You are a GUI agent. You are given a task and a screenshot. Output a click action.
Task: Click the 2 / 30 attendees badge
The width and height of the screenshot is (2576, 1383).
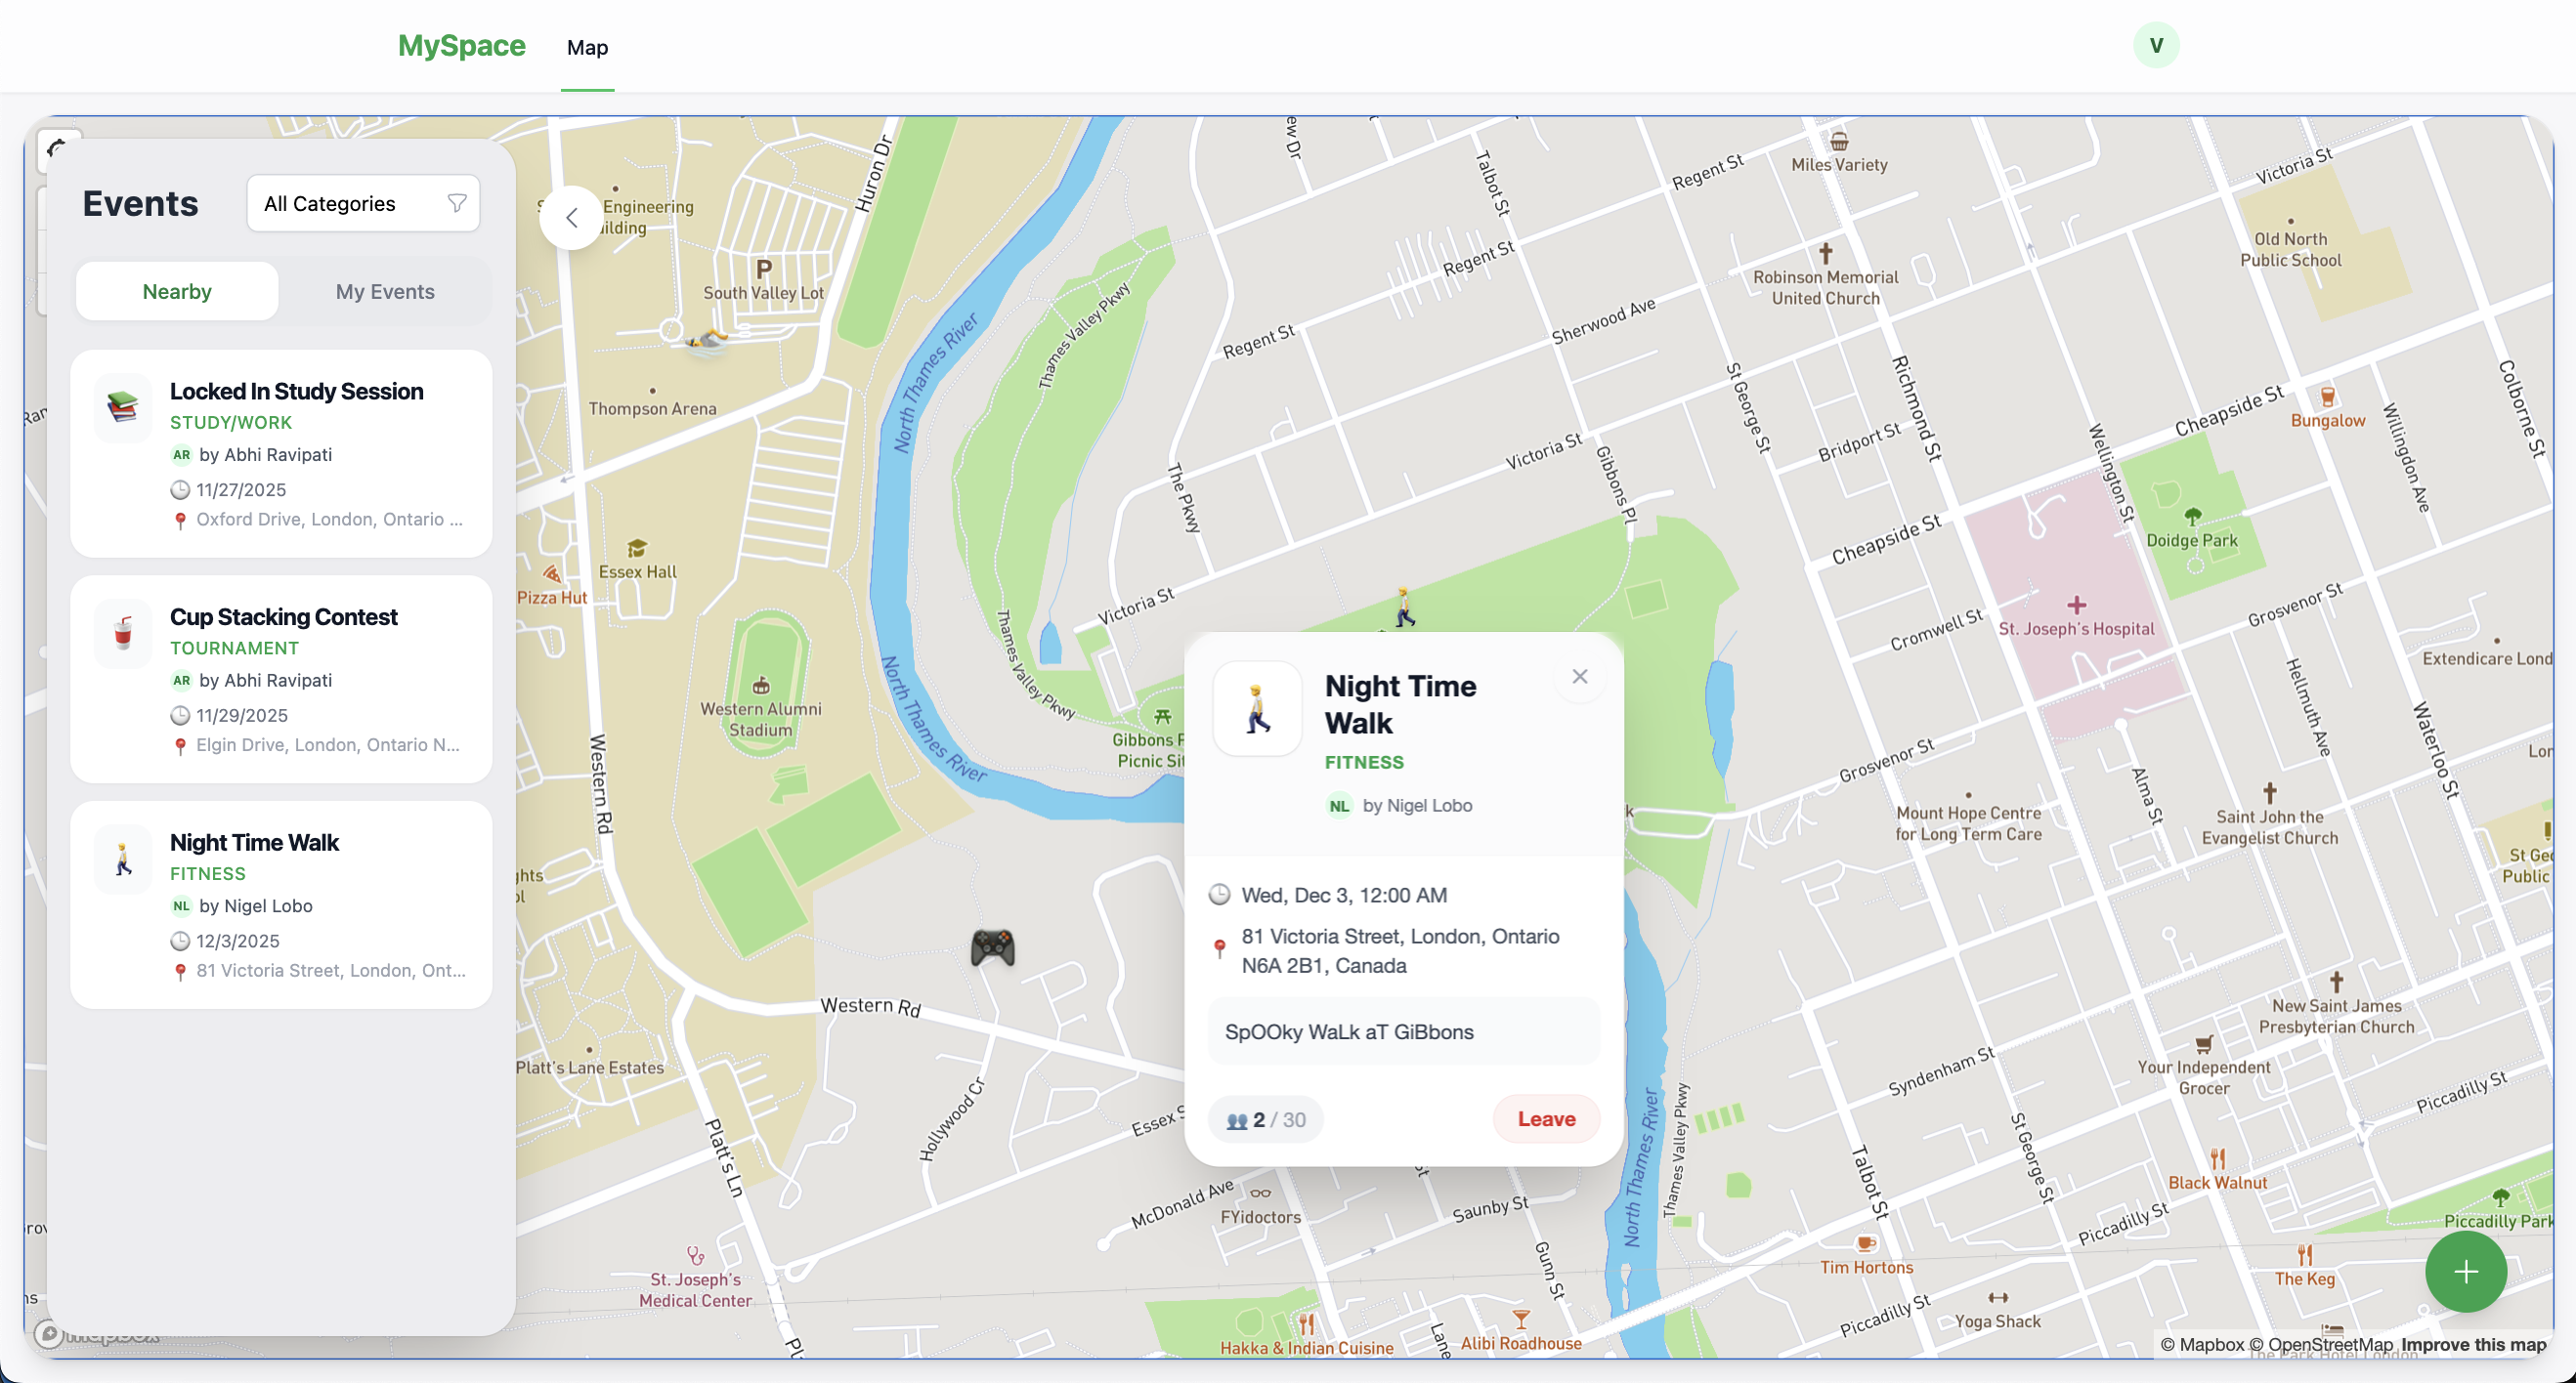[1265, 1119]
